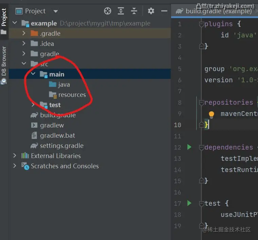Click the Gradle elephant icon on editor tab
Viewport: 258px width, 240px height.
179,11
